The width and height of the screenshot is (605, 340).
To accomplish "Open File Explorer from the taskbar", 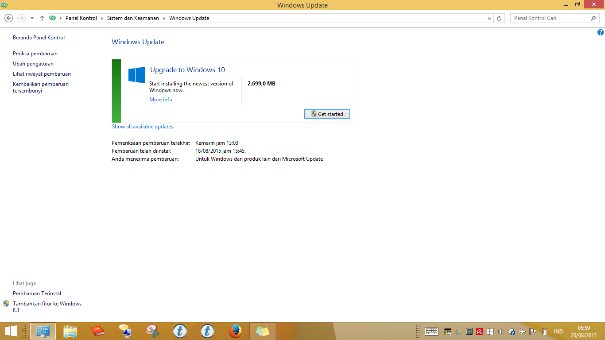I will pyautogui.click(x=70, y=331).
